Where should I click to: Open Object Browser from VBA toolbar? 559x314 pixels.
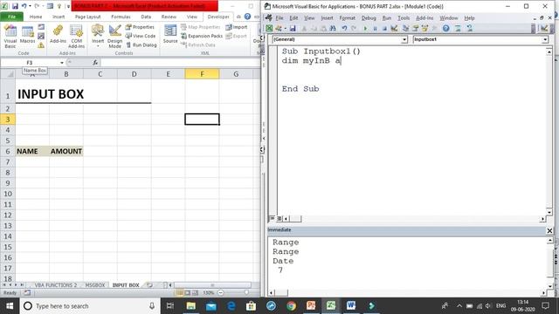[425, 28]
